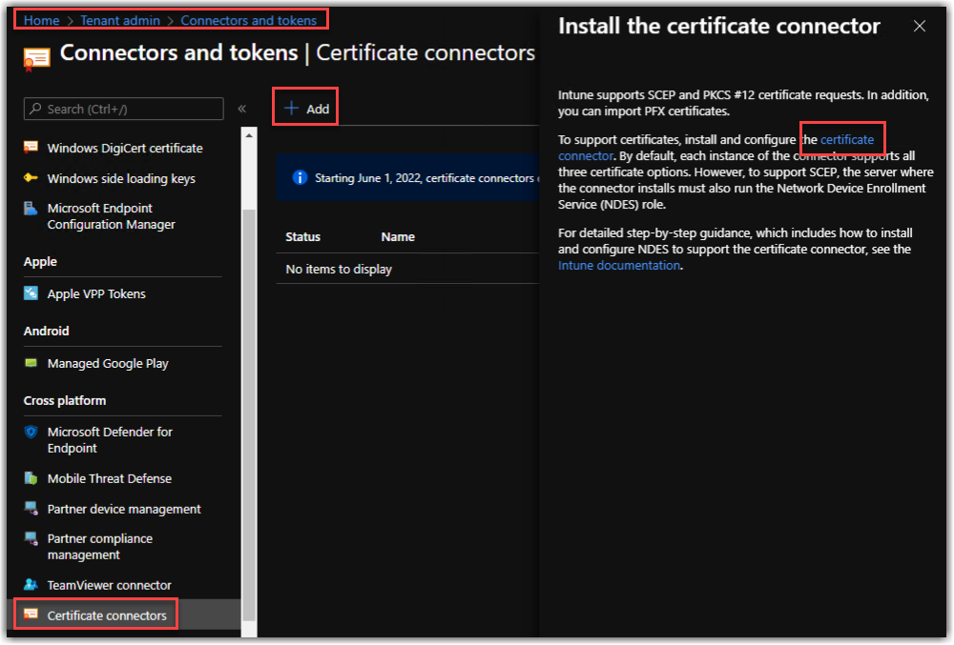
Task: Click the Add button to add a connector
Action: point(306,108)
